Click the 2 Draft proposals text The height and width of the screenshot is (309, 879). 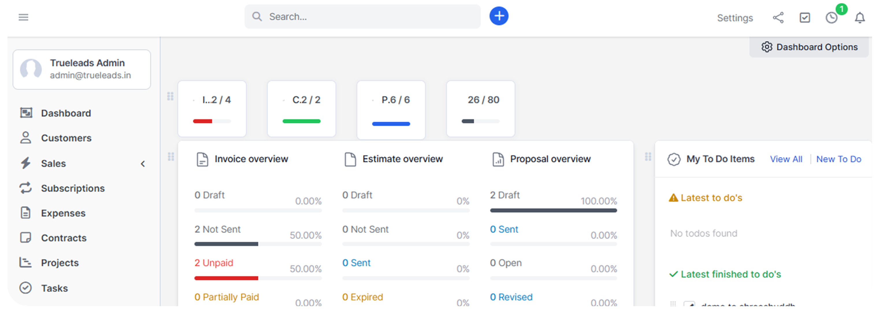(x=505, y=195)
